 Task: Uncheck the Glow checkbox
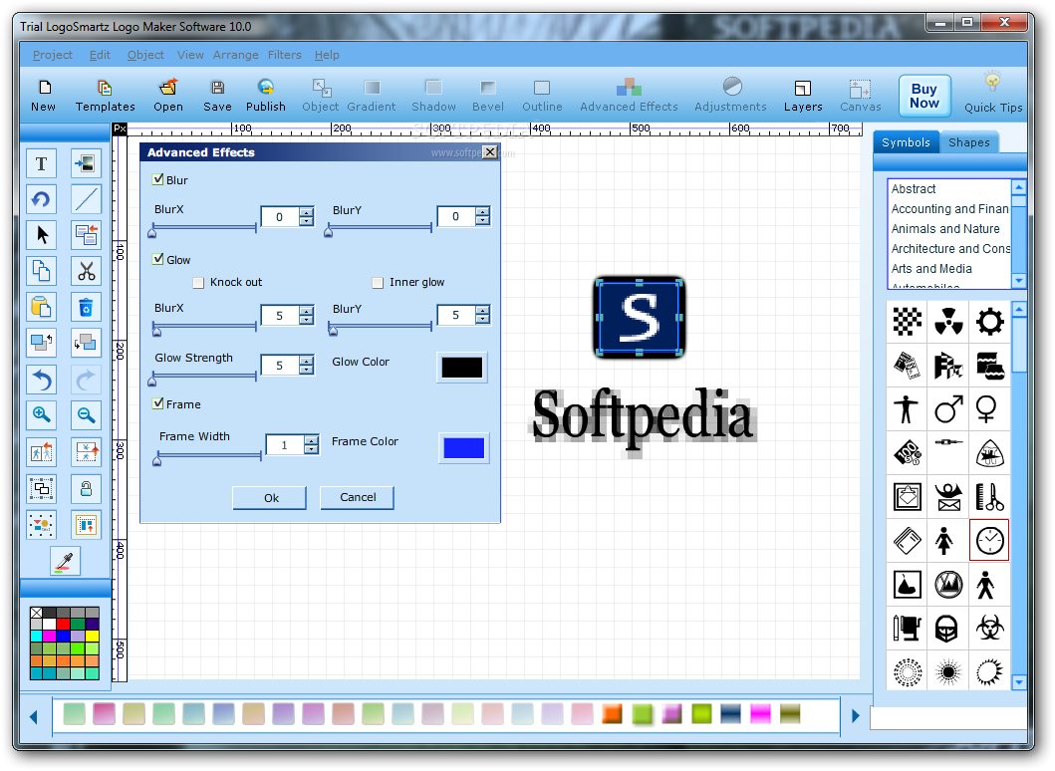pyautogui.click(x=158, y=259)
